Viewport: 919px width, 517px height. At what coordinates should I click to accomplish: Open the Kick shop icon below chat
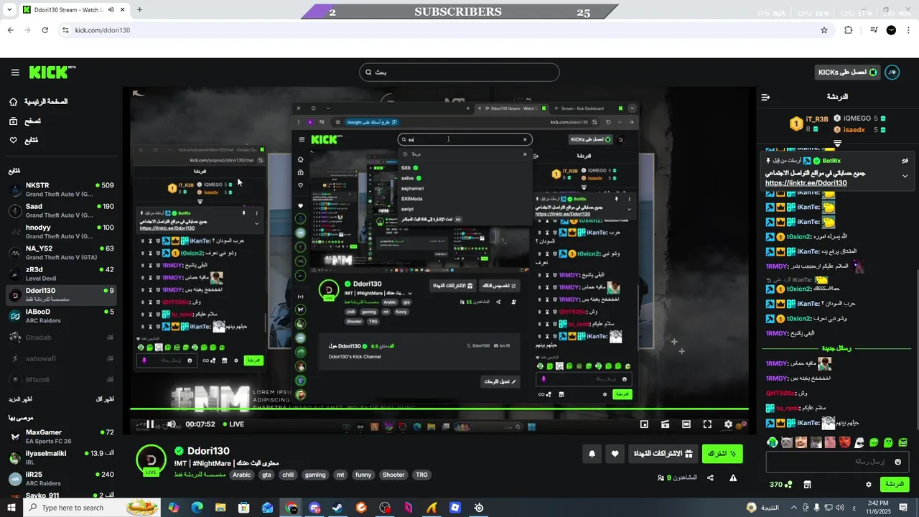807,485
